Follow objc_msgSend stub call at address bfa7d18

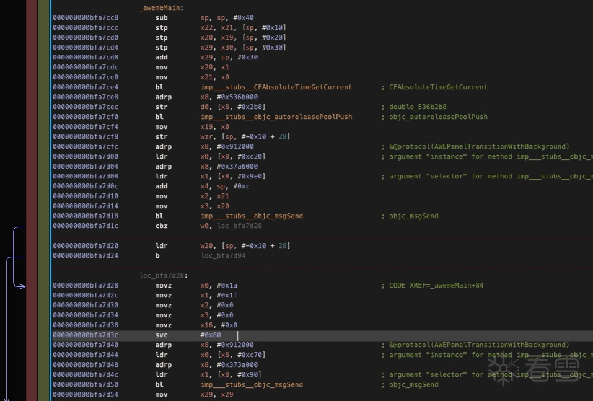[252, 216]
